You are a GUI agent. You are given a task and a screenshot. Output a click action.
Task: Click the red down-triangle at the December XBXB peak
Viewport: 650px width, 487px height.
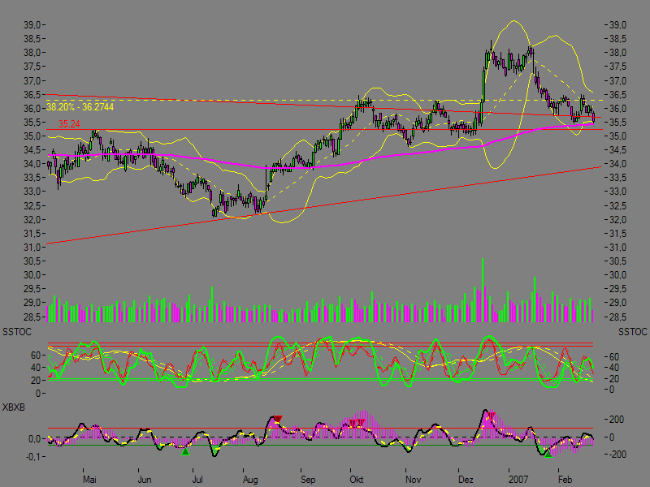(x=491, y=416)
